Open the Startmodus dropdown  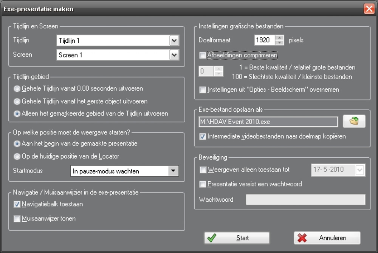pyautogui.click(x=173, y=171)
